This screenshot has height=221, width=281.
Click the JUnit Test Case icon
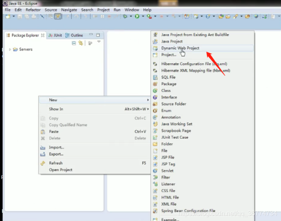155,137
